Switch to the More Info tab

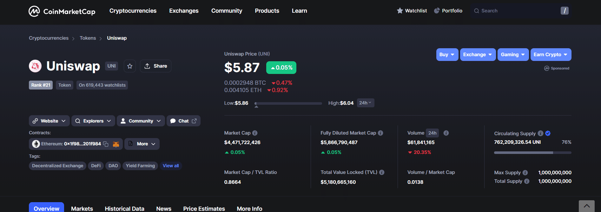pos(249,209)
